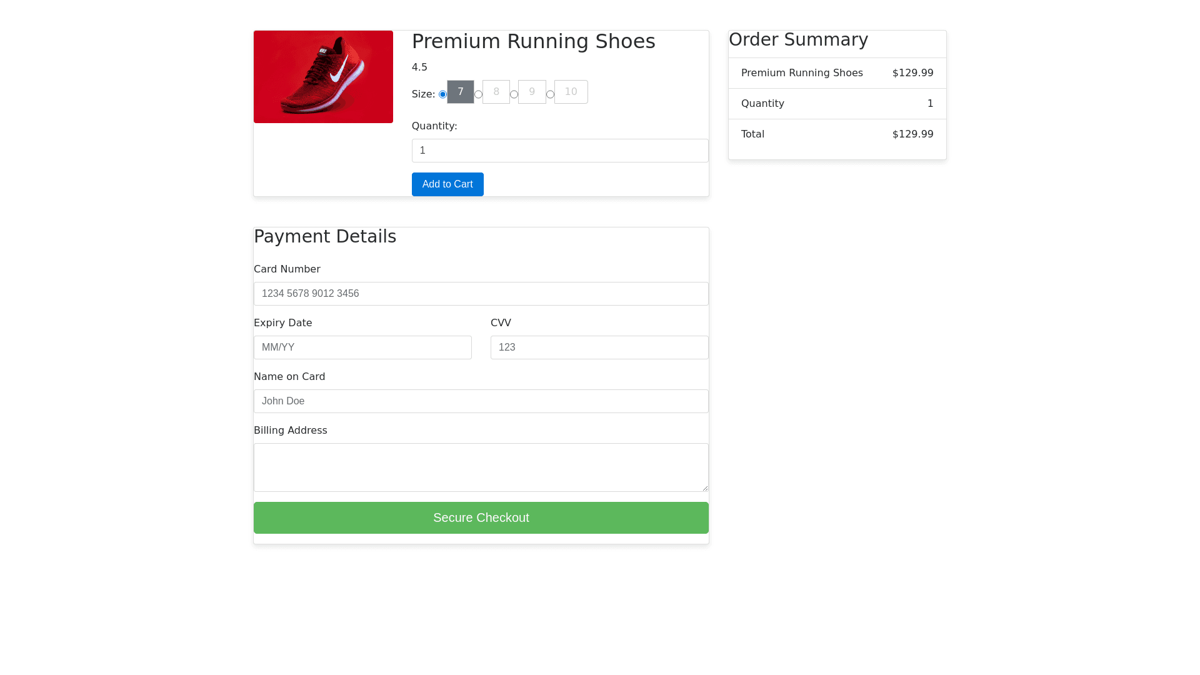
Task: Click the size 7 label box
Action: pyautogui.click(x=461, y=92)
